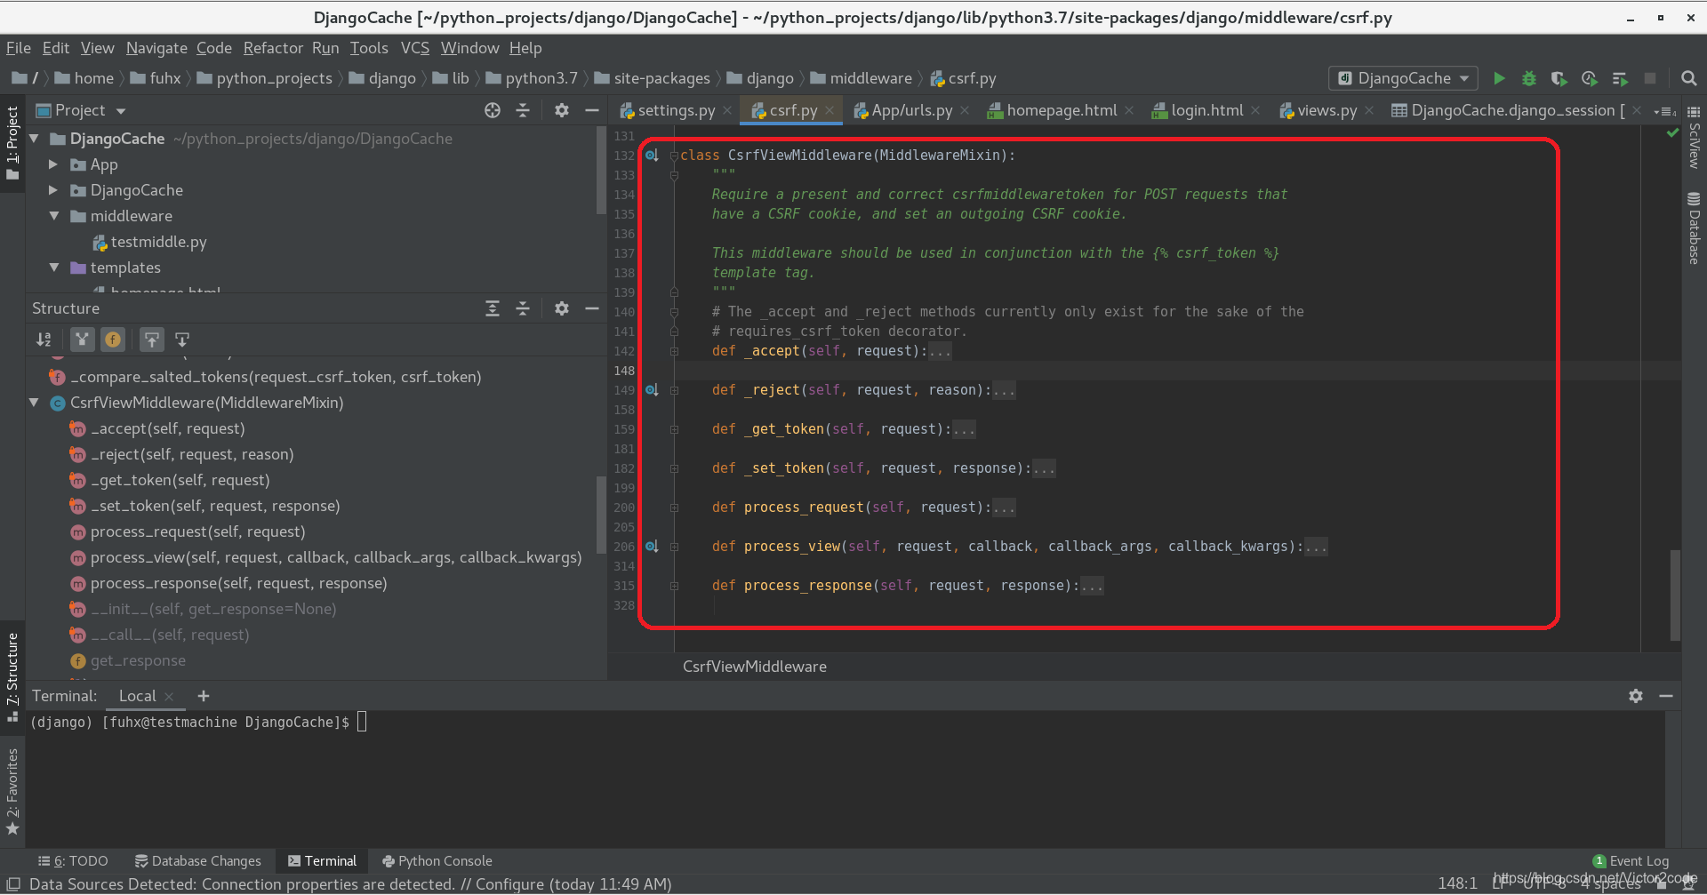Collapse the middleware folder
This screenshot has height=895, width=1707.
click(53, 216)
